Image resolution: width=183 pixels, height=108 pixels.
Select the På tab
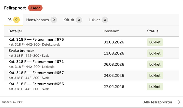click(14, 20)
